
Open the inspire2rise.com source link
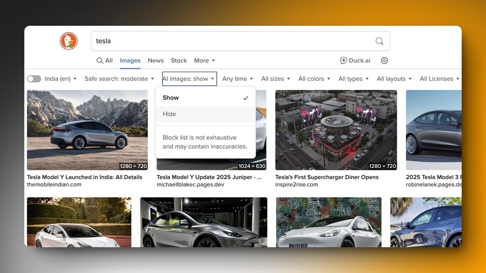[297, 185]
